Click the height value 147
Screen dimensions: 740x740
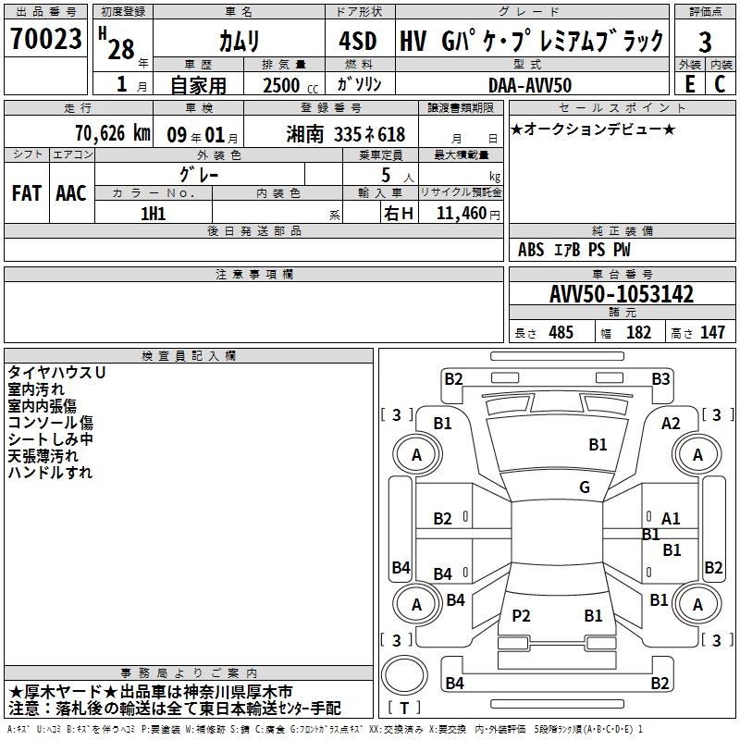coord(712,332)
